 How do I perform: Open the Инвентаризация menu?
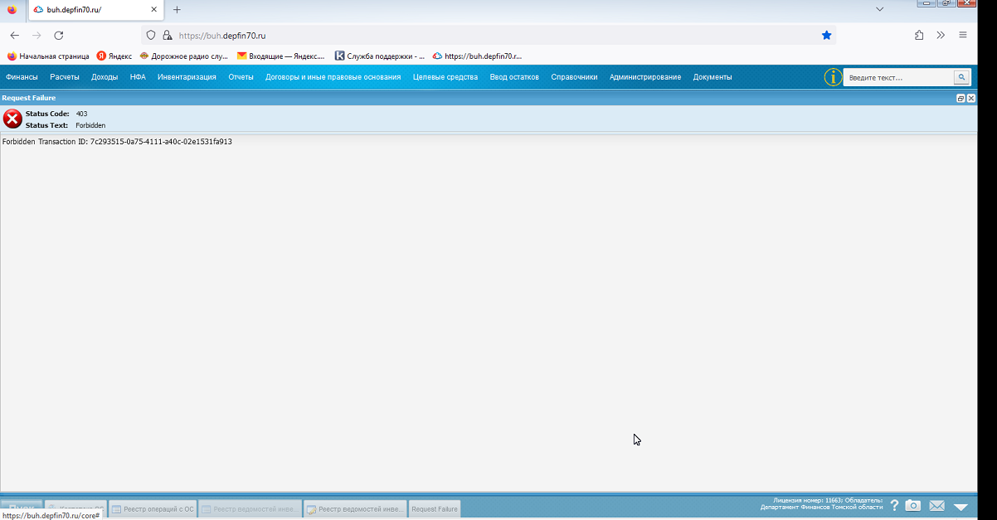[187, 77]
